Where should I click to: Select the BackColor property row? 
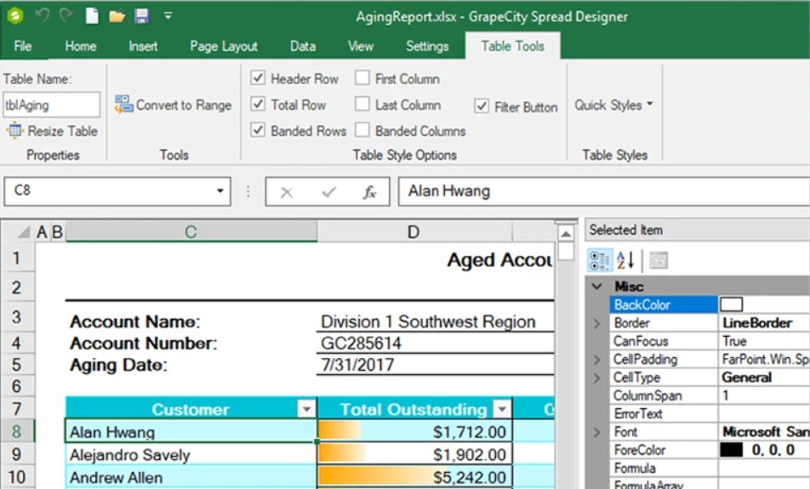(710, 304)
